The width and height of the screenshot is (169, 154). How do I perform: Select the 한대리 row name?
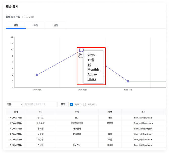coord(41,145)
